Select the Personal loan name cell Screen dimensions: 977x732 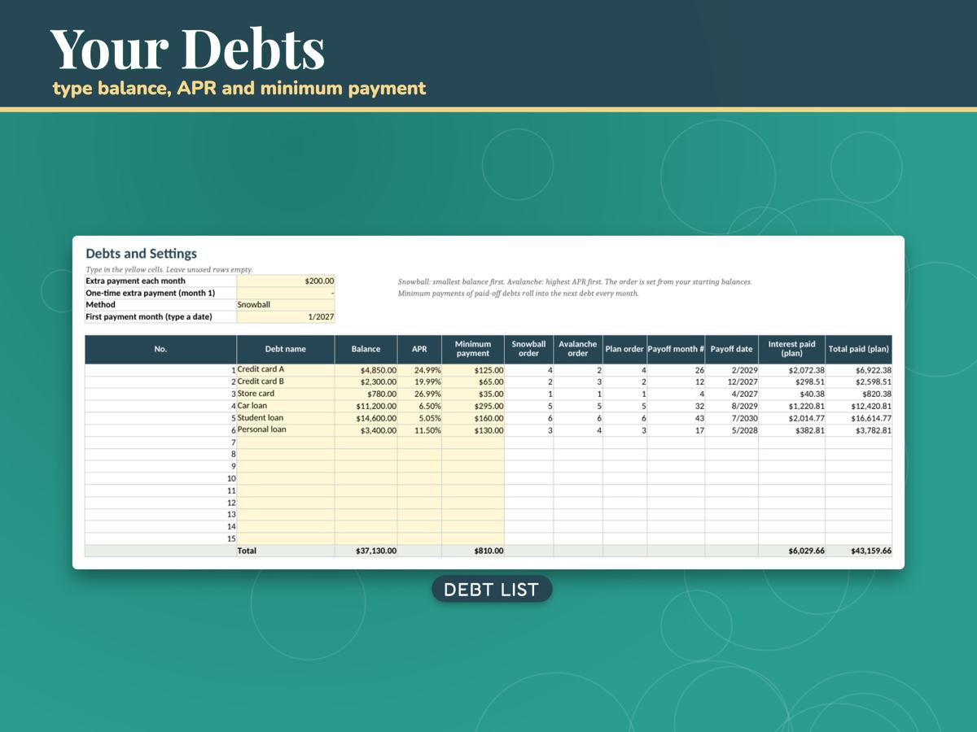(286, 430)
